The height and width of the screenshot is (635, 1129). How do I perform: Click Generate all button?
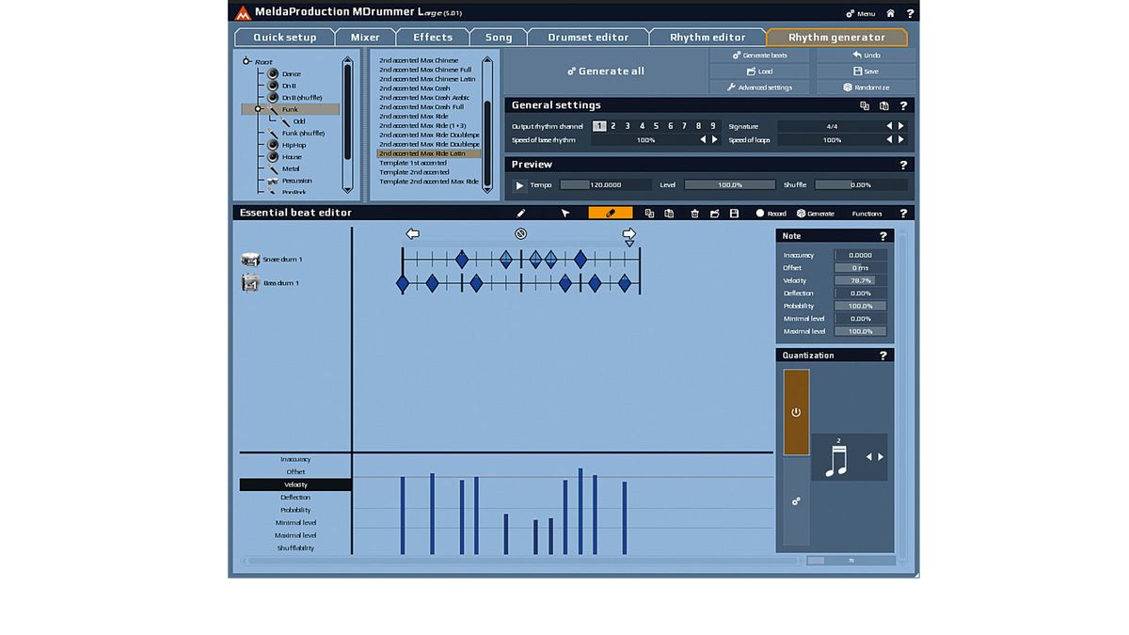coord(606,71)
